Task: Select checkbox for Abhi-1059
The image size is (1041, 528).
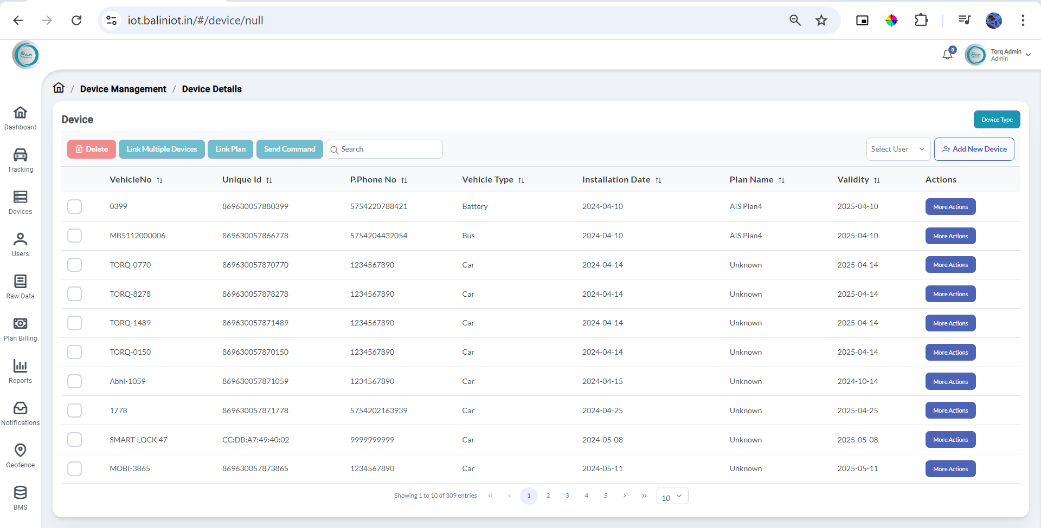Action: point(74,381)
